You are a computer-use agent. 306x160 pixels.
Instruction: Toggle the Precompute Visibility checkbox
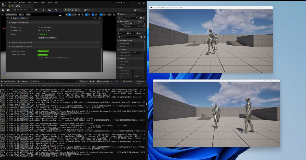coord(133,44)
